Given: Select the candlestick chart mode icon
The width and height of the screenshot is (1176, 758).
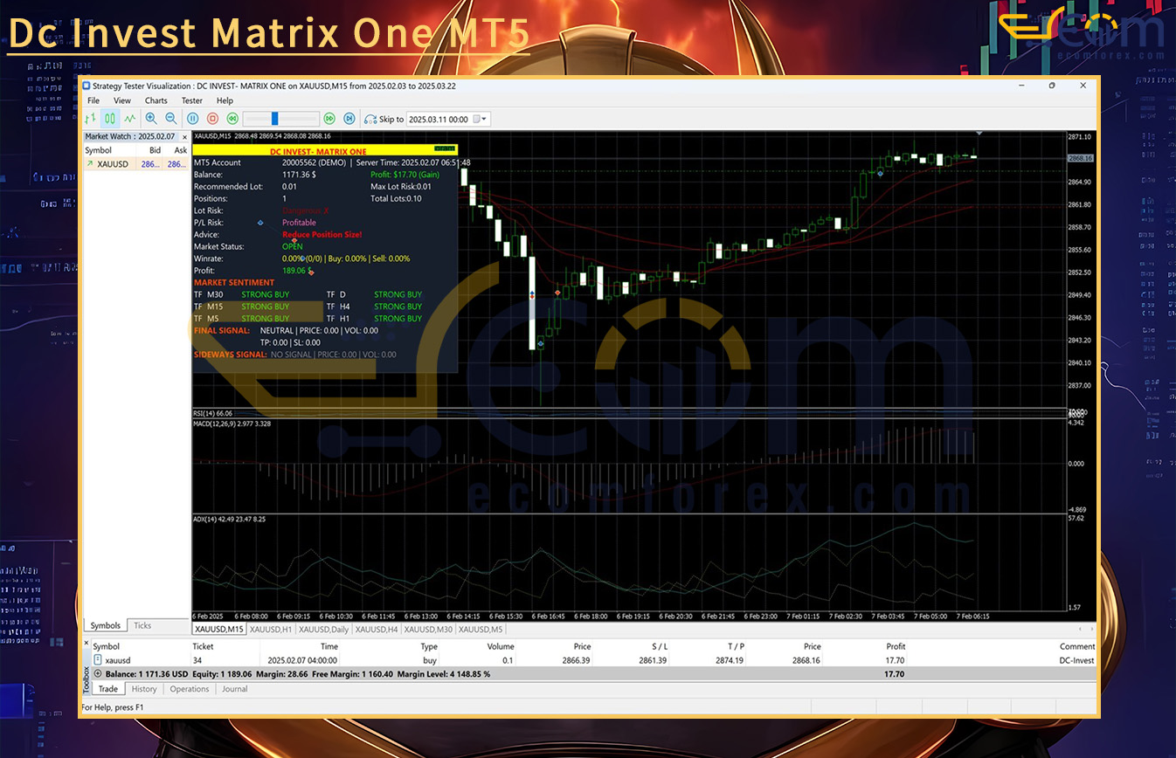Looking at the screenshot, I should 110,118.
